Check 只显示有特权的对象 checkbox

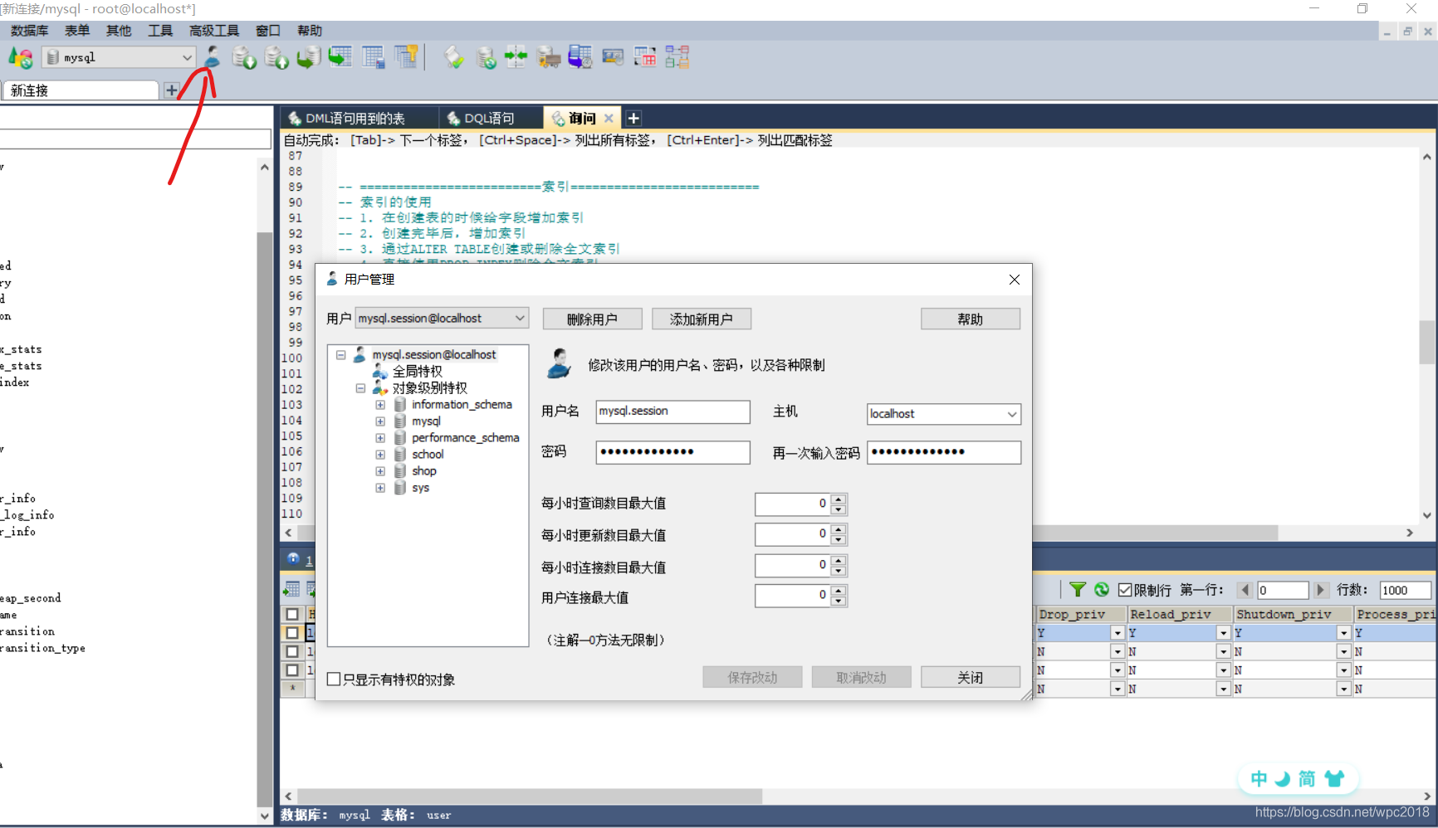(x=334, y=679)
